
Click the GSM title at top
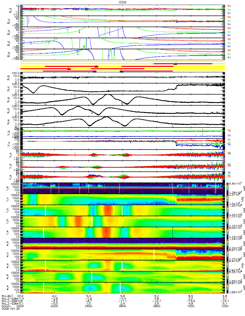pos(122,2)
